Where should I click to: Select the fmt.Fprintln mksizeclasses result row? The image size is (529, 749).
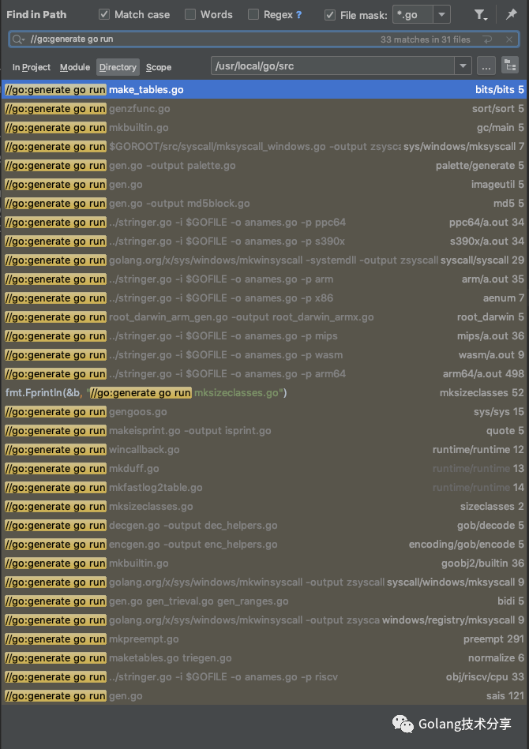pyautogui.click(x=264, y=393)
